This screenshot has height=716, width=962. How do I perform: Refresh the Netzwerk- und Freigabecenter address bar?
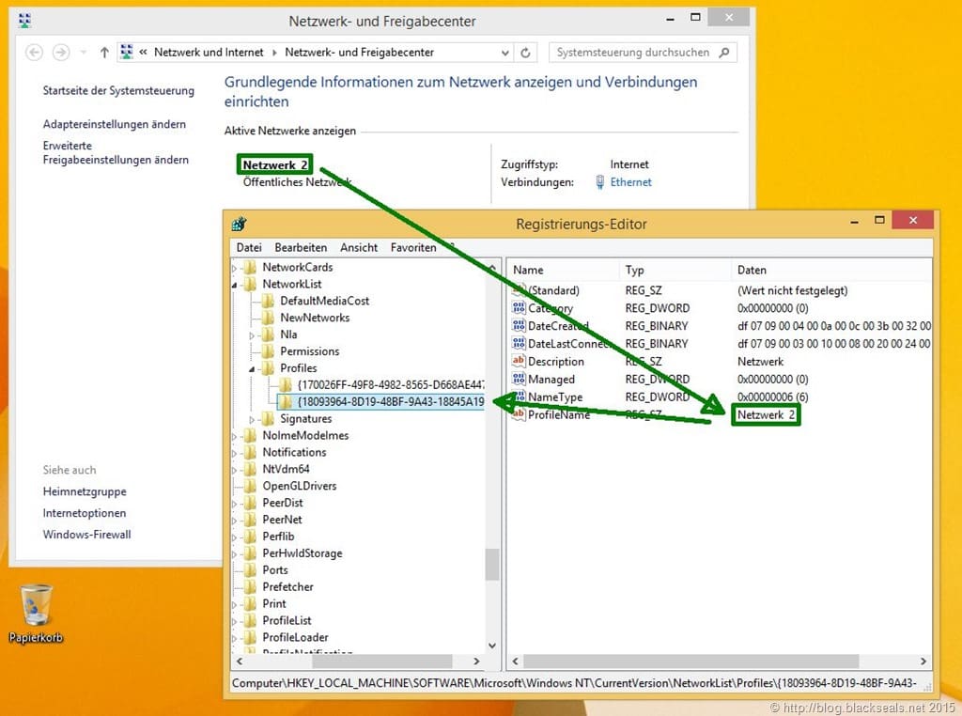[x=526, y=53]
